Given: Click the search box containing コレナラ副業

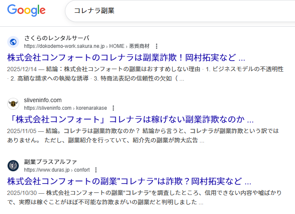Looking at the screenshot, I should click(180, 11).
